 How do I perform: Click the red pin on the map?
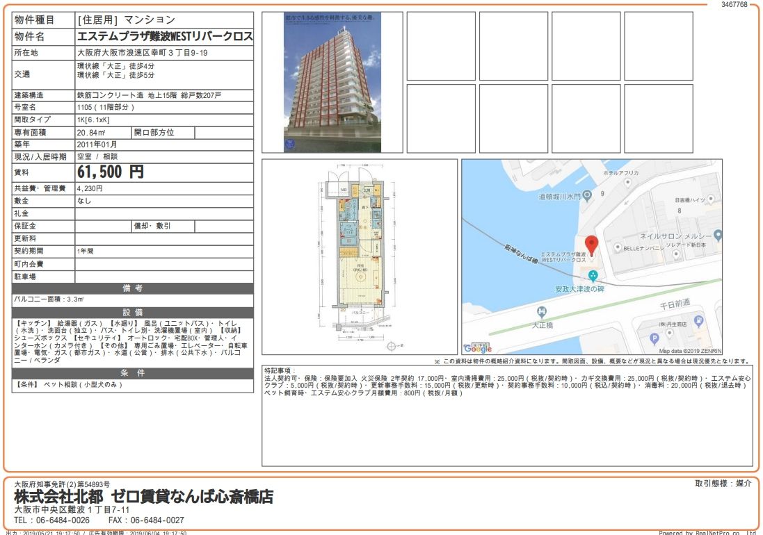(591, 246)
